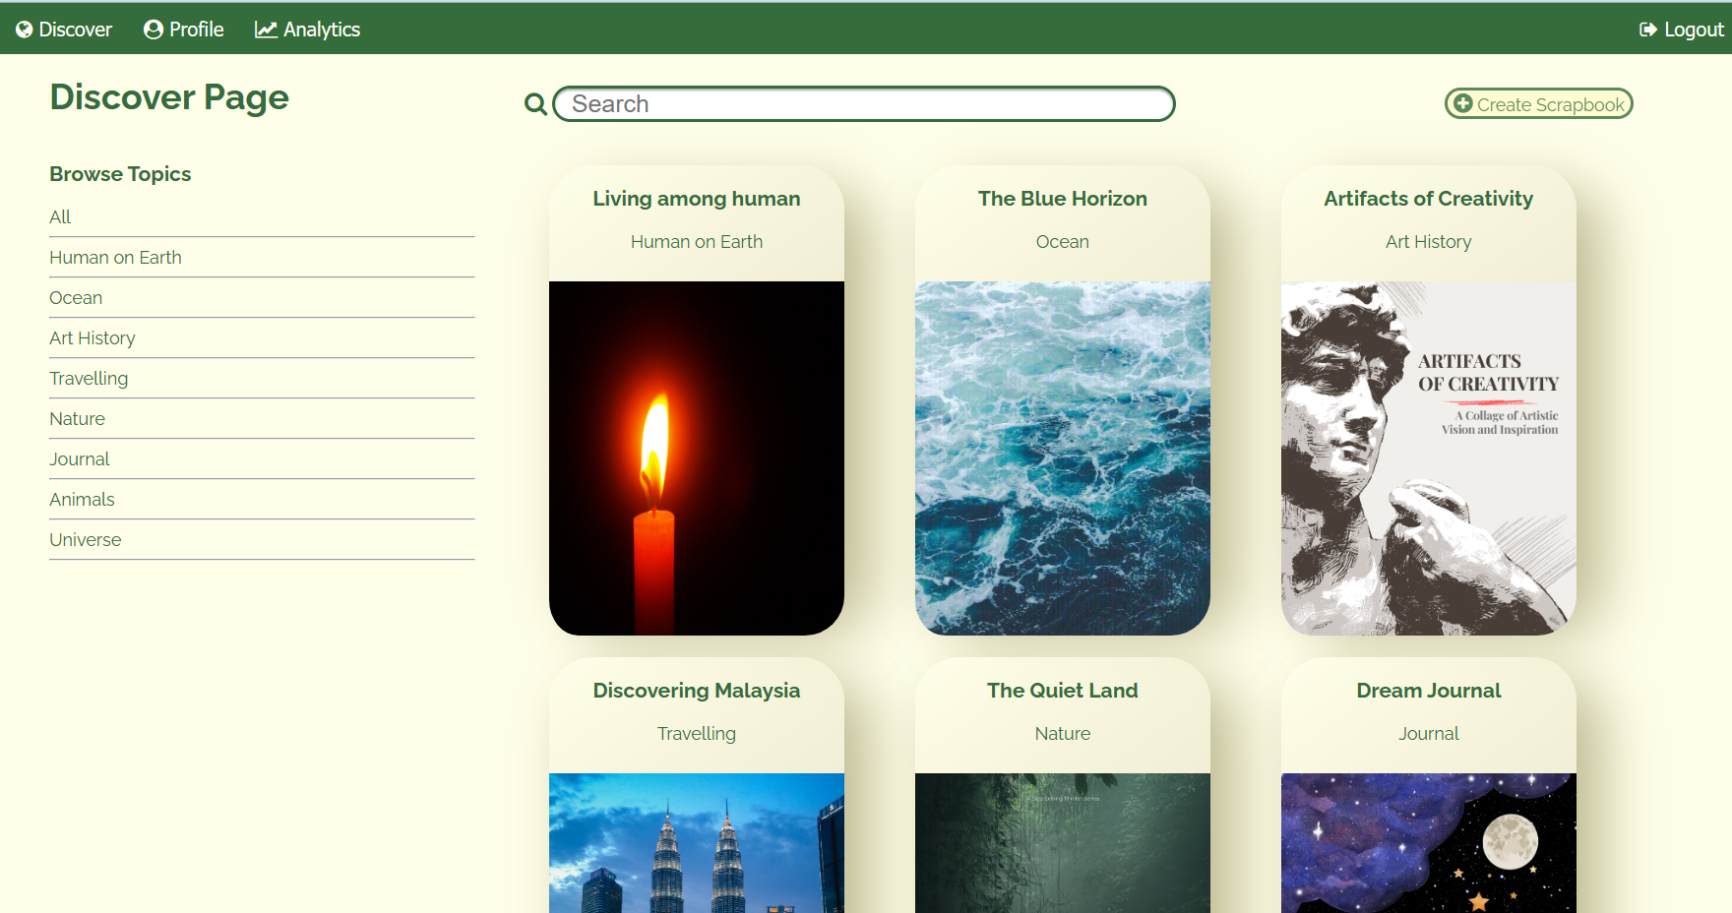Open the Universe topic
The image size is (1732, 913).
click(85, 539)
